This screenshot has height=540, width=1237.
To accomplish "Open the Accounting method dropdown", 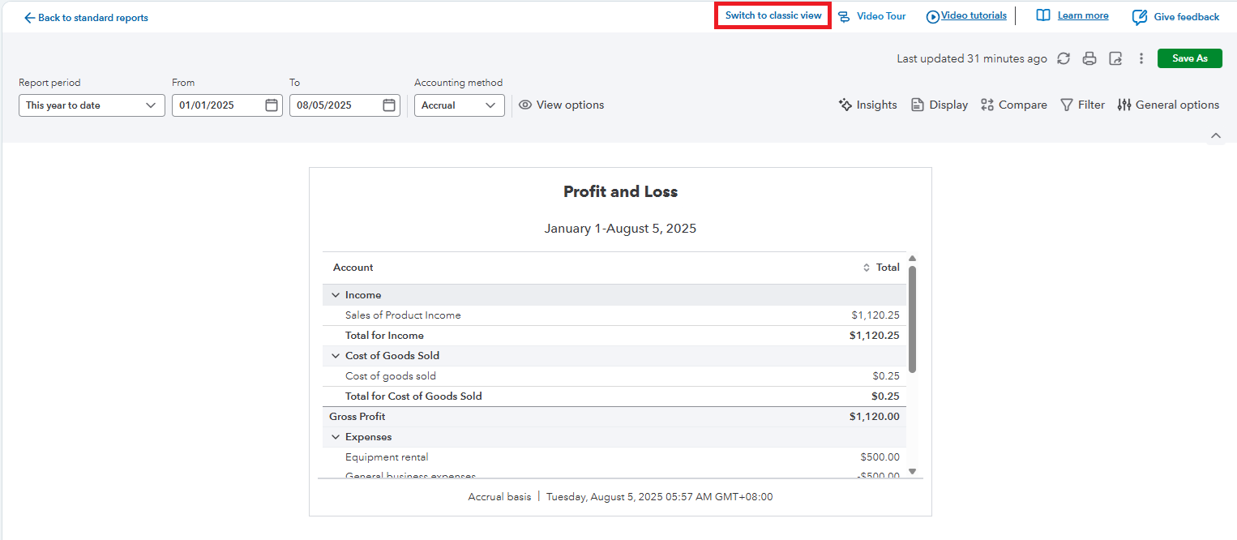I will (x=459, y=105).
